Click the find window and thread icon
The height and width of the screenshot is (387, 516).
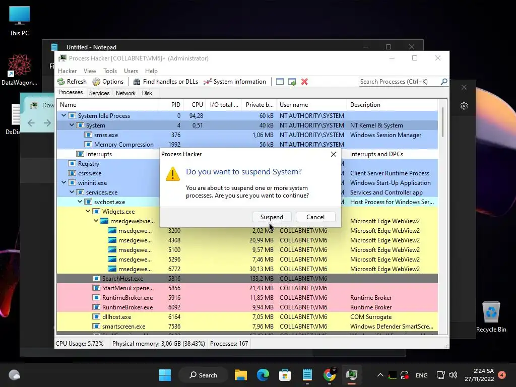[292, 82]
